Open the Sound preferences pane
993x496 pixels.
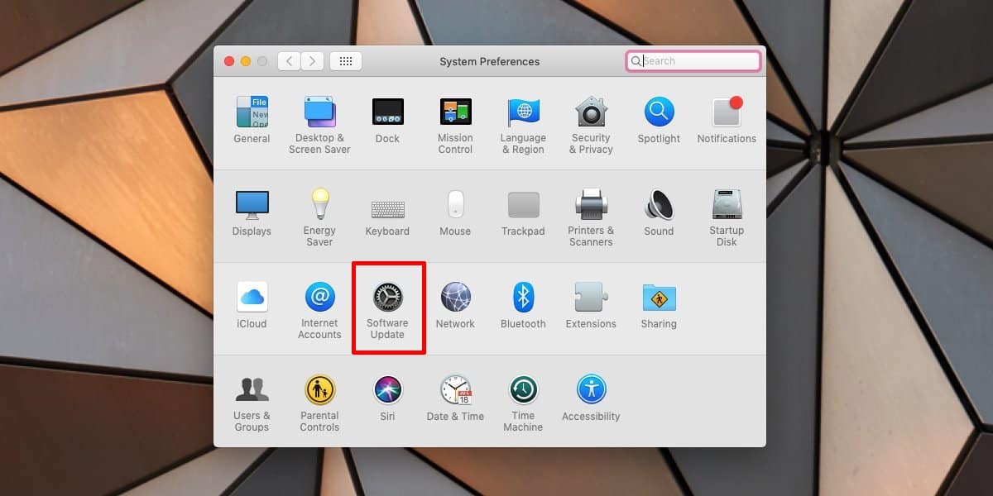click(659, 212)
